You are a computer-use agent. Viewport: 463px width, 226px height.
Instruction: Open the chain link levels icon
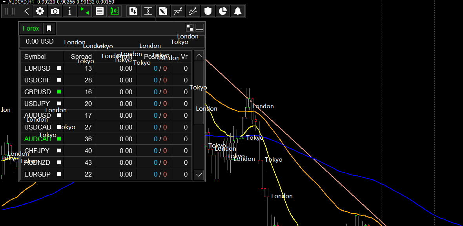click(x=148, y=11)
